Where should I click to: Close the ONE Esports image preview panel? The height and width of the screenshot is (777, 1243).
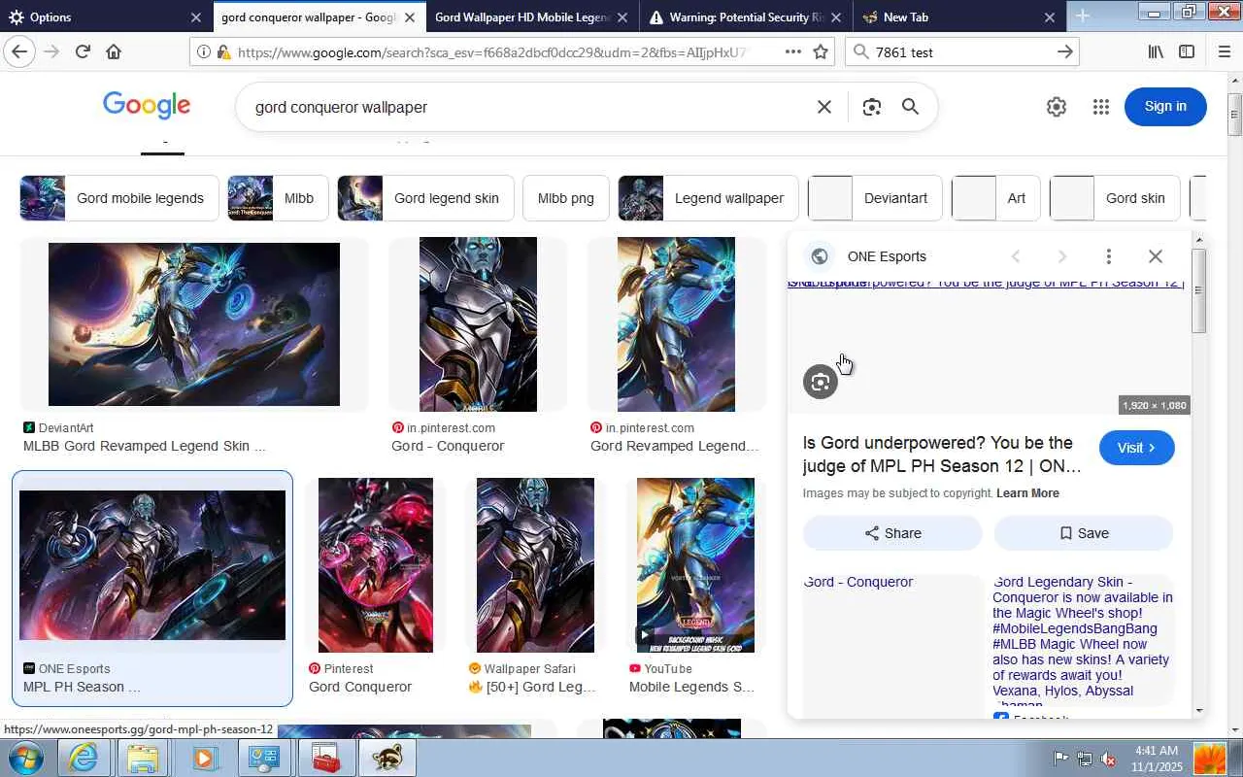1156,256
